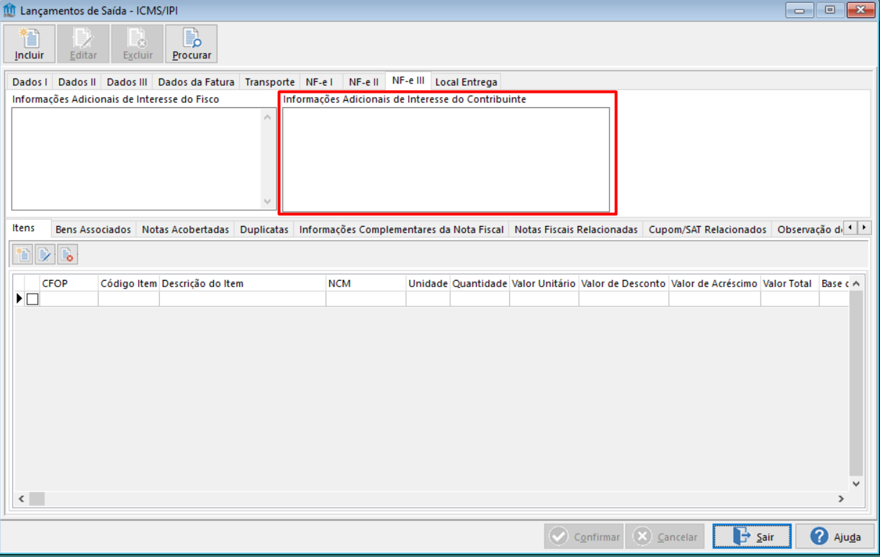Tick the checkbox in the first grid row

click(32, 299)
